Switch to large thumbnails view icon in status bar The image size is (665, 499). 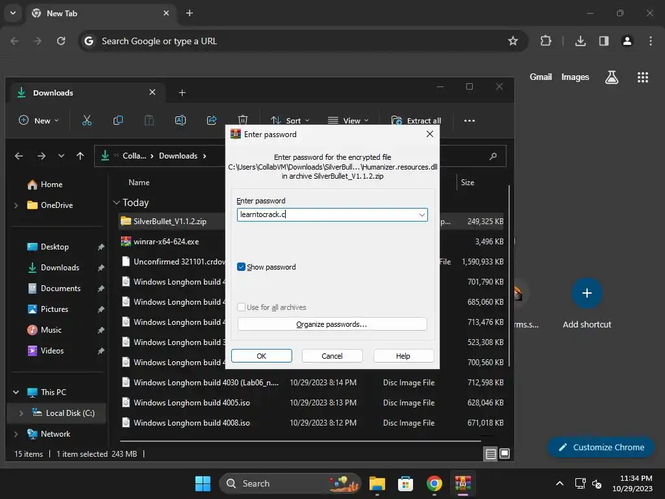505,454
